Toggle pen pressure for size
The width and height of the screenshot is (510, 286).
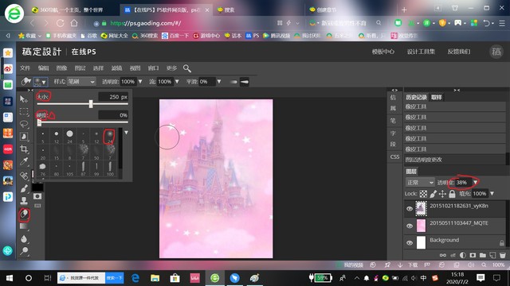[245, 82]
